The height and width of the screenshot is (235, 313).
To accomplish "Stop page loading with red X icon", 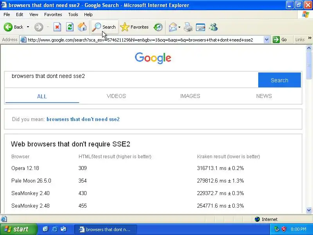I will click(57, 27).
